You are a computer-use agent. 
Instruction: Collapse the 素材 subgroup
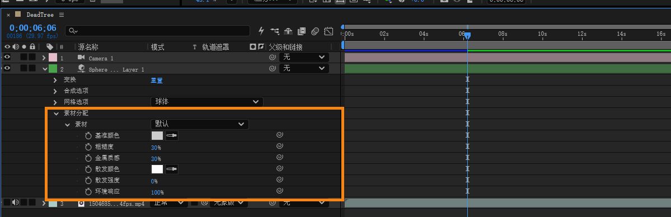(67, 125)
